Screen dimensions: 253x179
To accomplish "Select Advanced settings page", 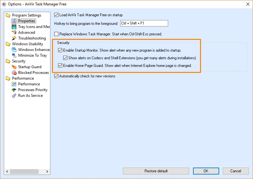I will coord(26,32).
